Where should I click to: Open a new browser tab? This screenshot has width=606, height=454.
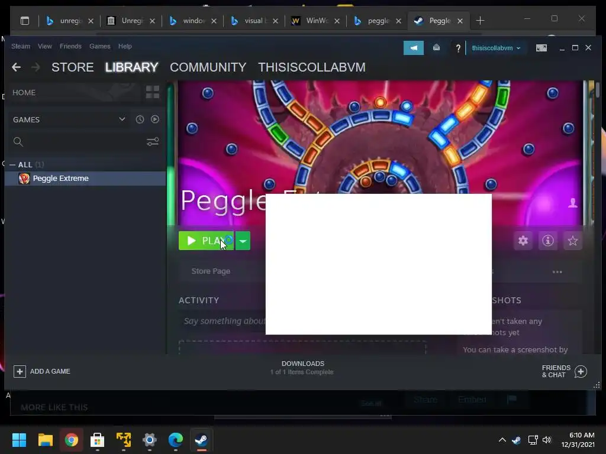click(x=480, y=21)
